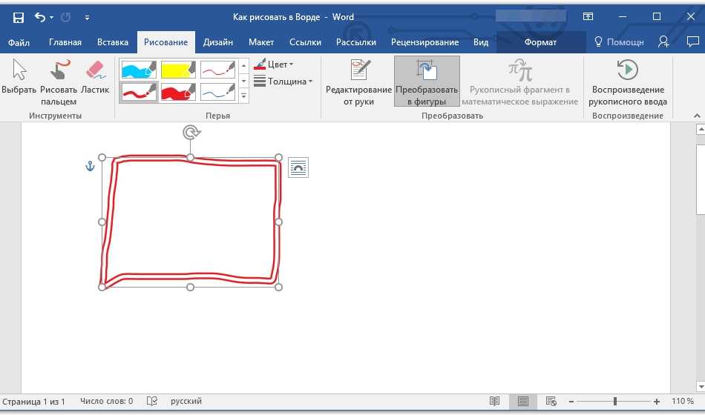
Task: Click the русский language indicator
Action: tap(186, 401)
